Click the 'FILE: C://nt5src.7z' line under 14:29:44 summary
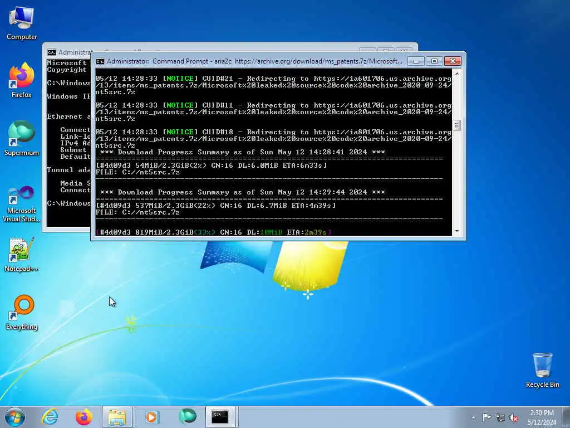The height and width of the screenshot is (428, 570). pyautogui.click(x=137, y=212)
